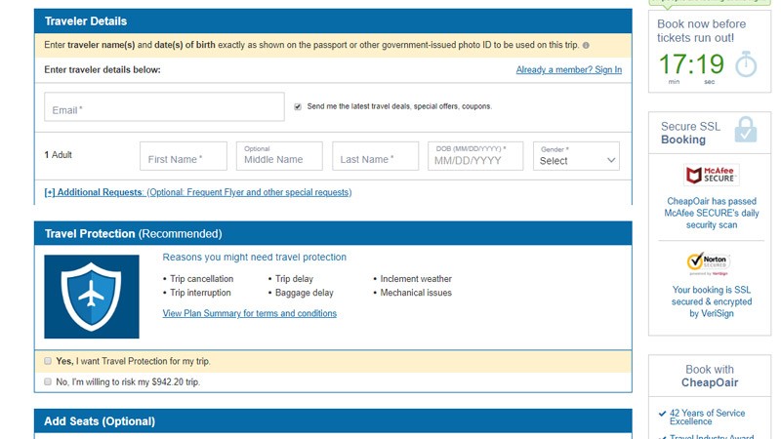Screen dimensions: 781x439
Task: Click the SSL padlock icon
Action: pos(745,130)
